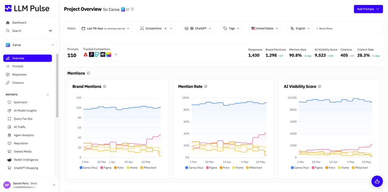Click the Search field in sidebar
This screenshot has width=388, height=192.
click(30, 31)
